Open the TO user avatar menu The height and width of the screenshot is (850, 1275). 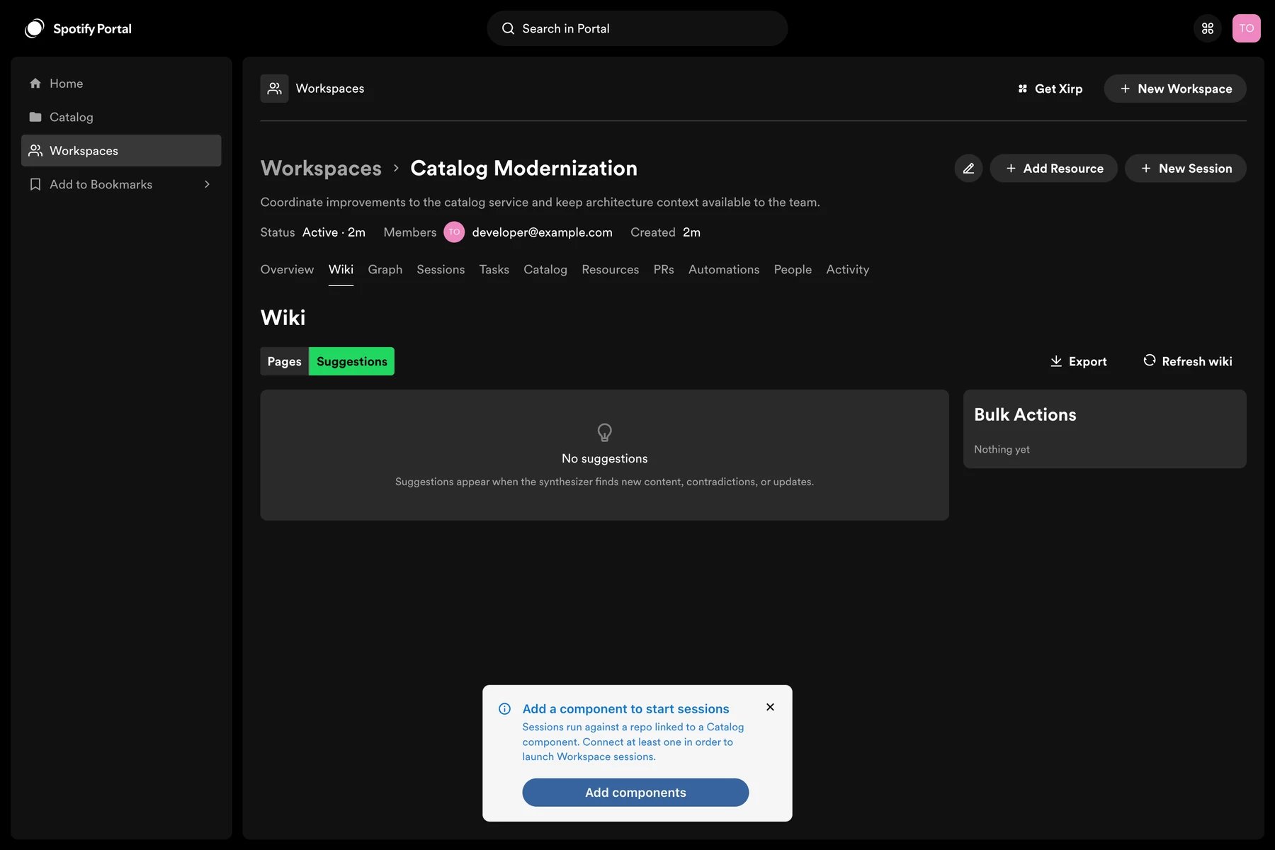coord(1247,28)
